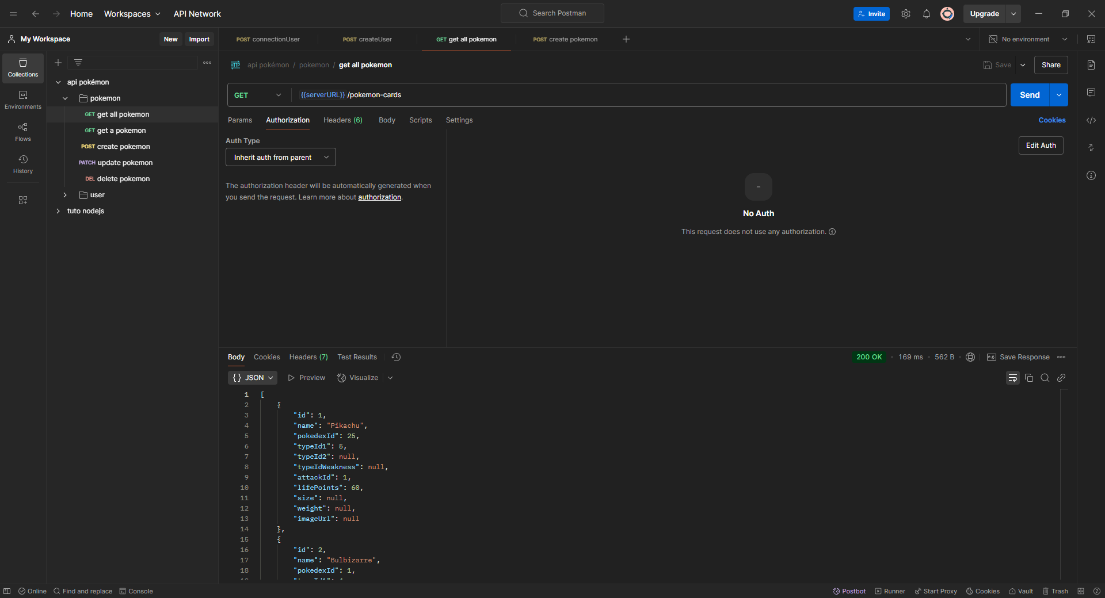Search within the response body
The height and width of the screenshot is (598, 1105).
tap(1045, 378)
